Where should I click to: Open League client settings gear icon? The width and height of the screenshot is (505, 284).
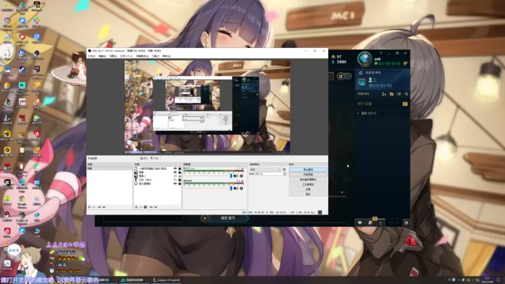coord(397,53)
